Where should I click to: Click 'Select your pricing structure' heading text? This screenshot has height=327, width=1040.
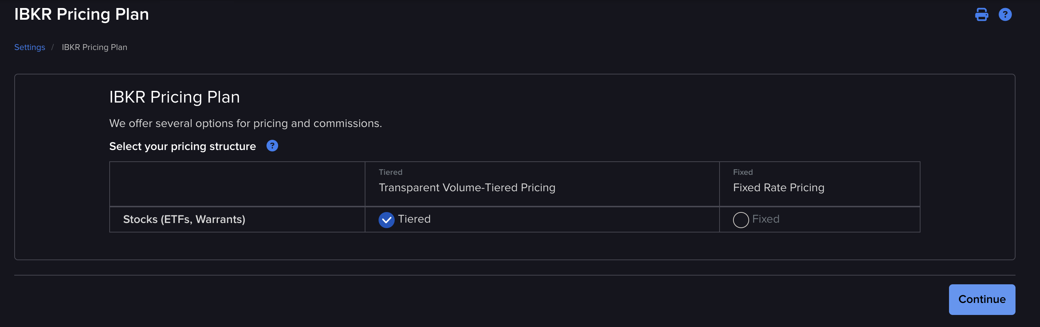pos(182,146)
